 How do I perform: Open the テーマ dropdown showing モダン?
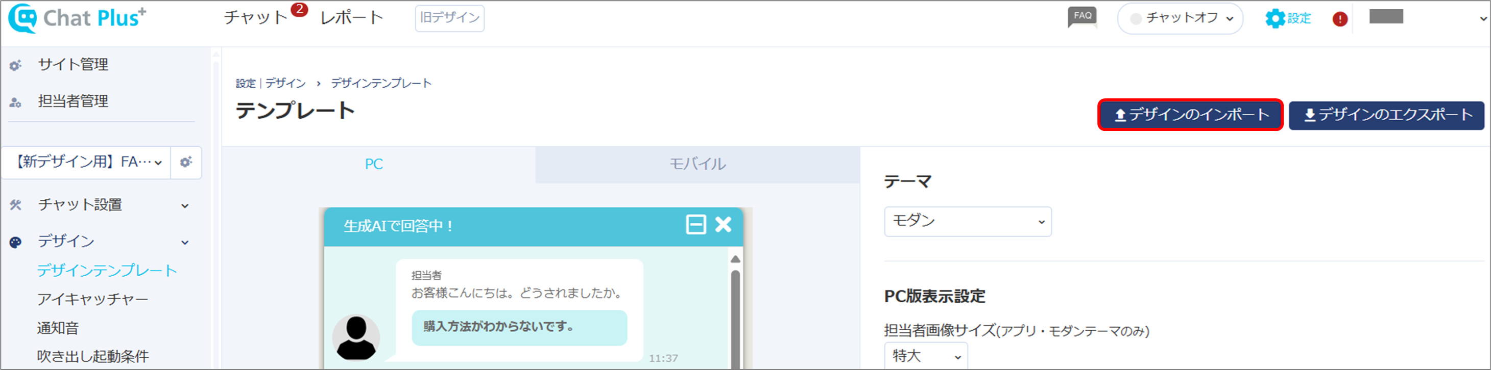[x=967, y=221]
